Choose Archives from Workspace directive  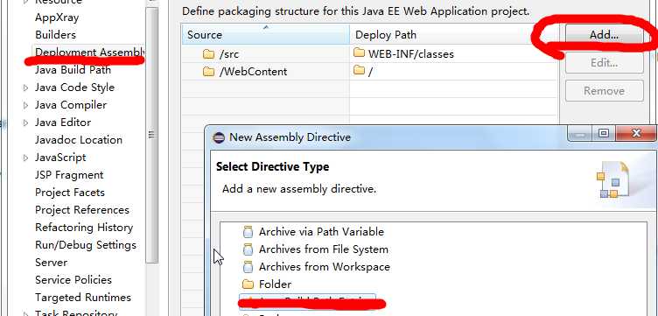point(325,267)
